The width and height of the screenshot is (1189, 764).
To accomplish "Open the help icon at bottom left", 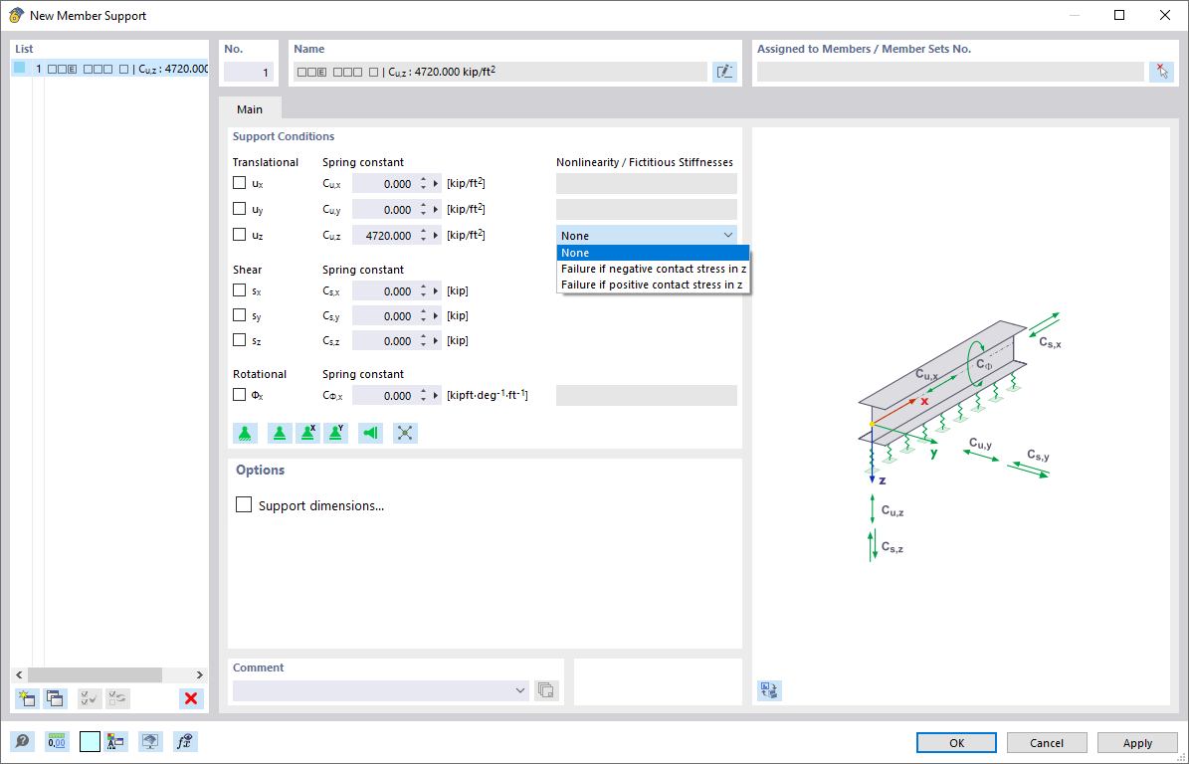I will (22, 741).
